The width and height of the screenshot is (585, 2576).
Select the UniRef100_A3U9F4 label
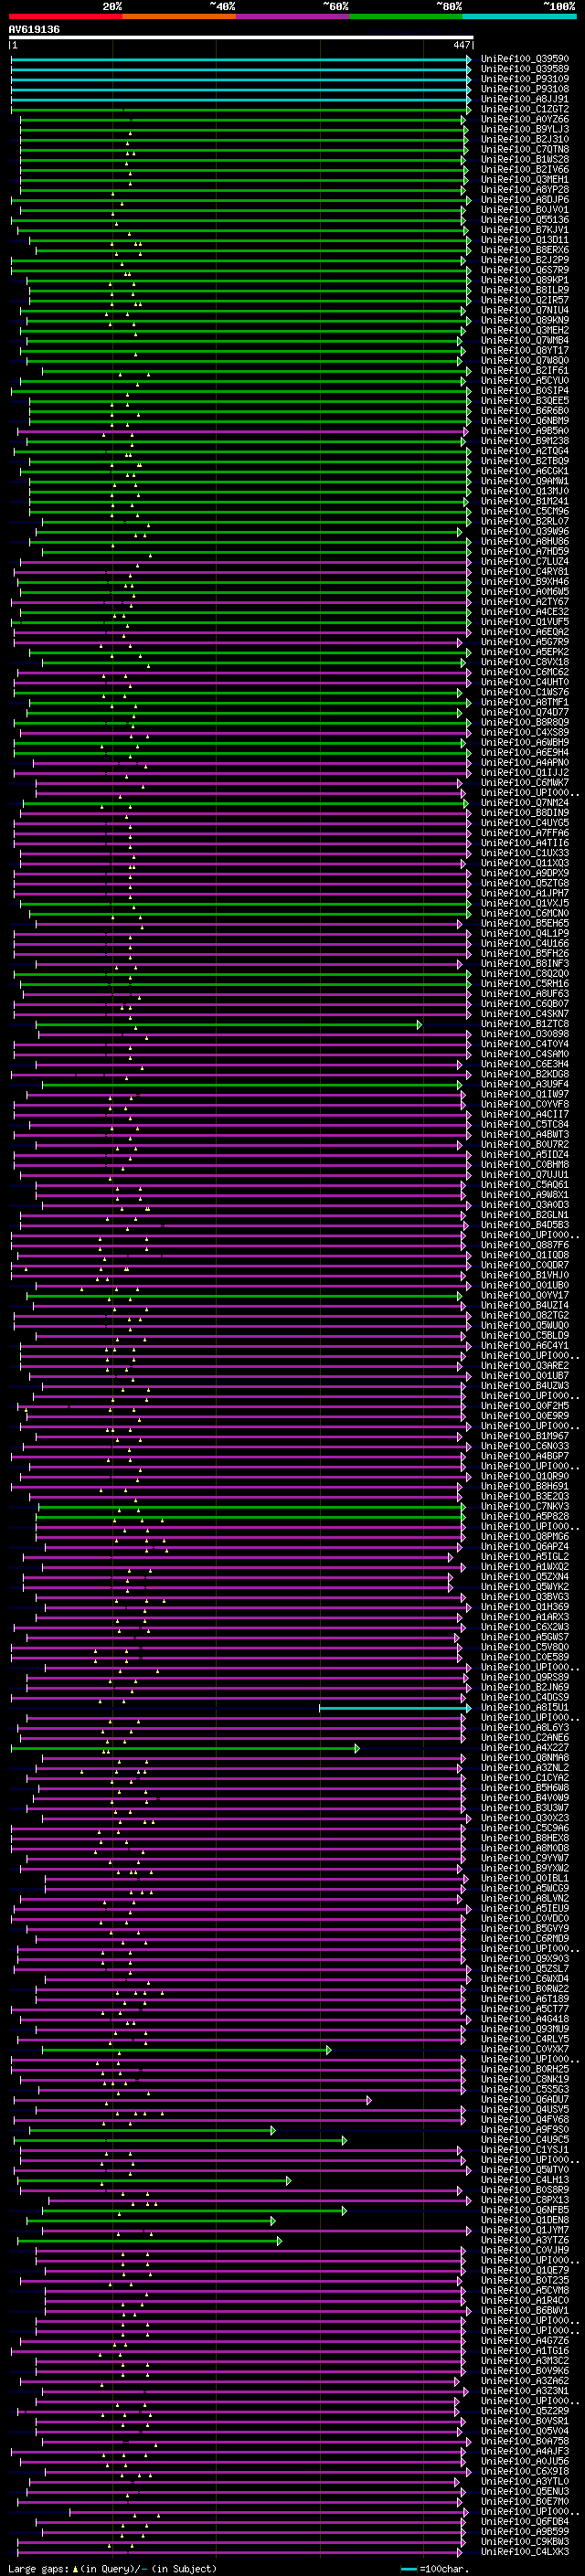click(525, 1085)
